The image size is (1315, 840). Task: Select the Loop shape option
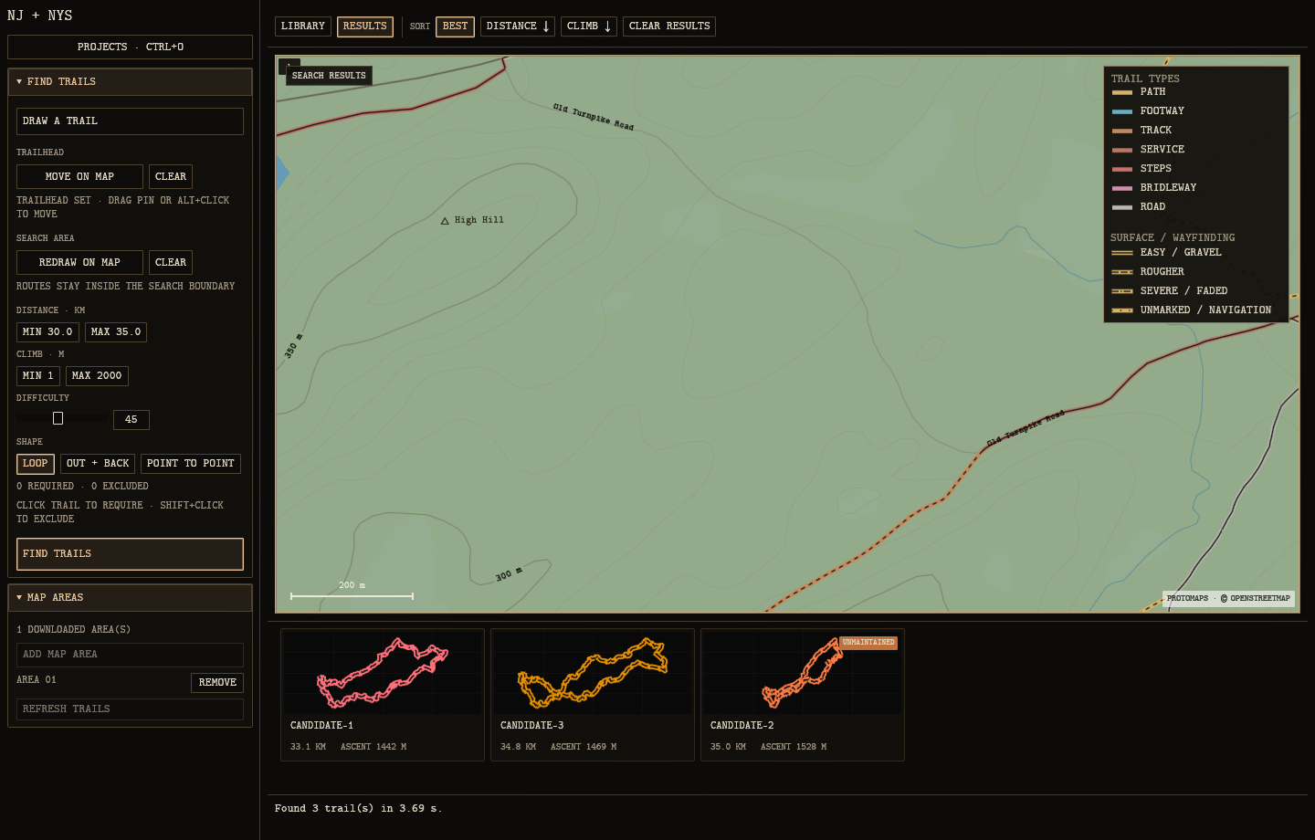coord(36,464)
